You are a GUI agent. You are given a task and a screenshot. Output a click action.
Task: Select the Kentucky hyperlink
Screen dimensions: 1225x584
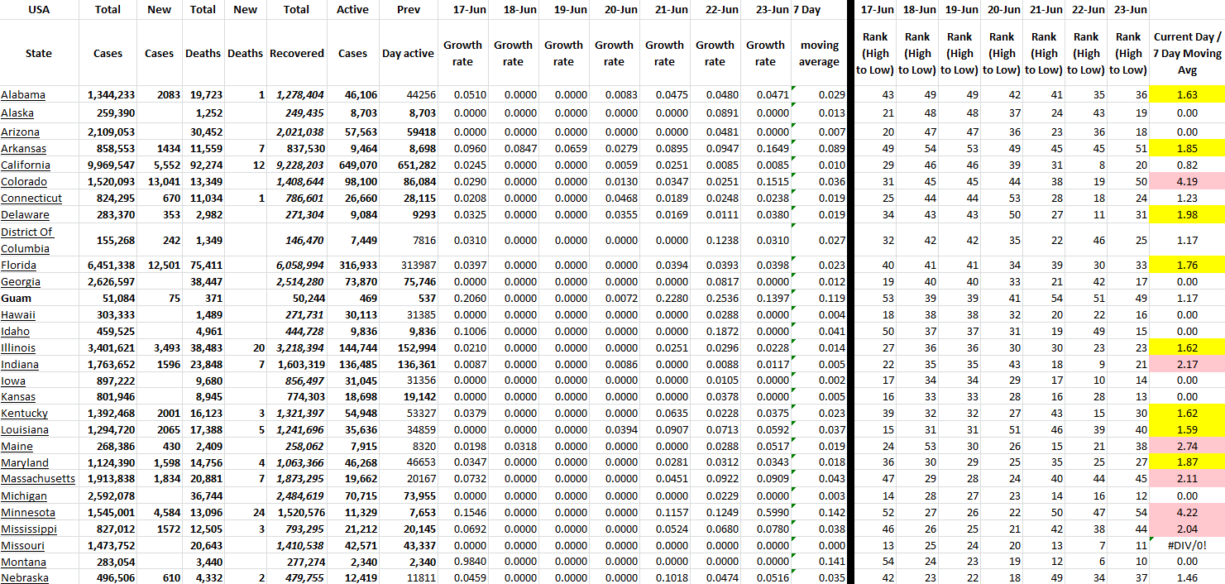coord(25,414)
